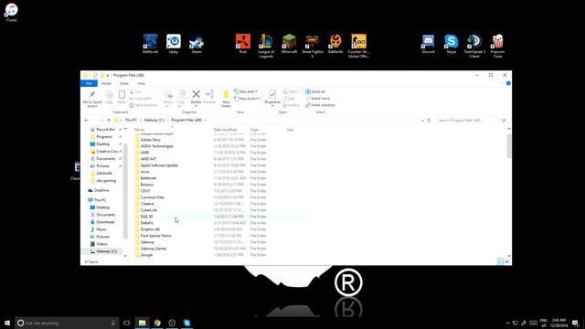Click Select none in ribbon
The height and width of the screenshot is (329, 585).
pos(317,99)
